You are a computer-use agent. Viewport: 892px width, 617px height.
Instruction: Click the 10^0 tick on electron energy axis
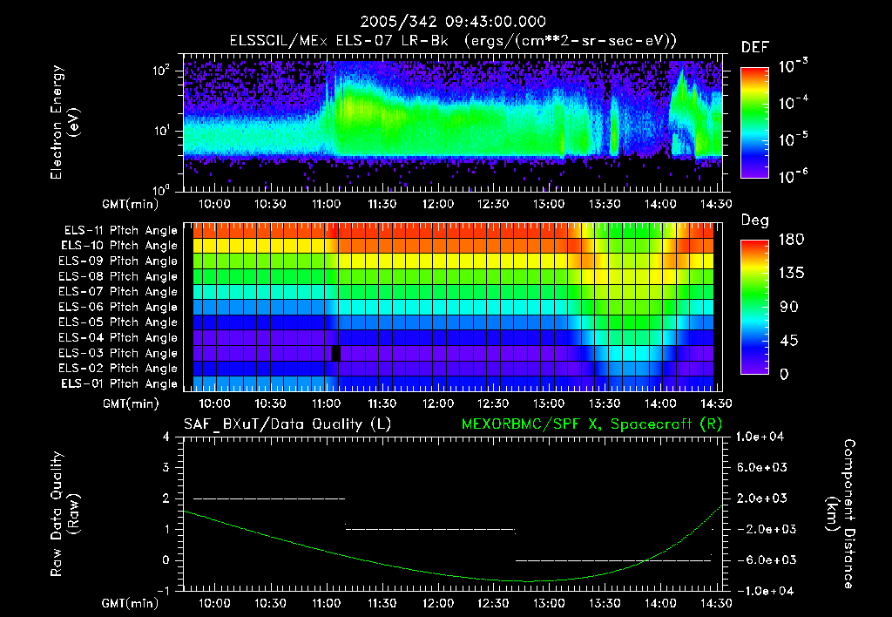161,189
